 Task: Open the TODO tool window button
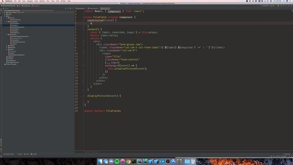(34, 154)
